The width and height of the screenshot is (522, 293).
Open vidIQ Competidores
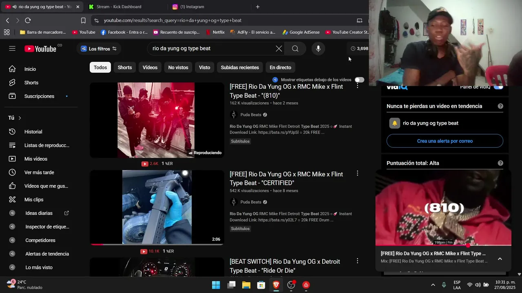click(x=41, y=241)
